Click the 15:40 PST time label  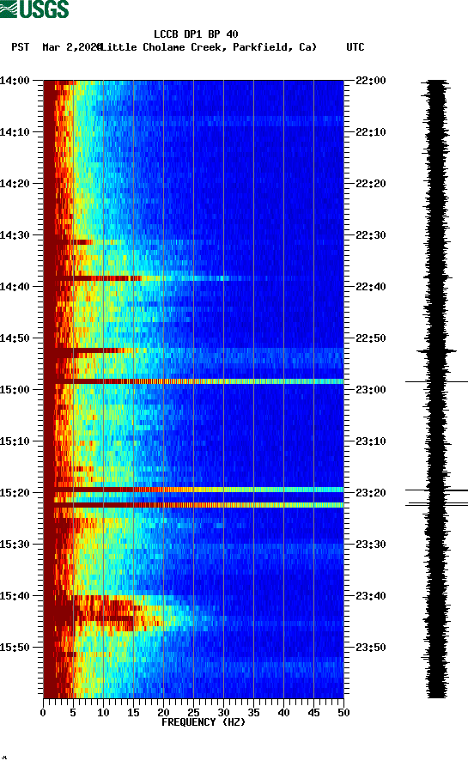[15, 596]
